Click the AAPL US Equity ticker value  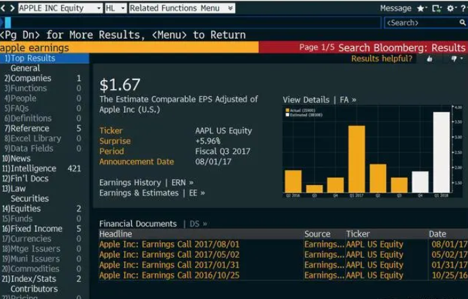(223, 131)
